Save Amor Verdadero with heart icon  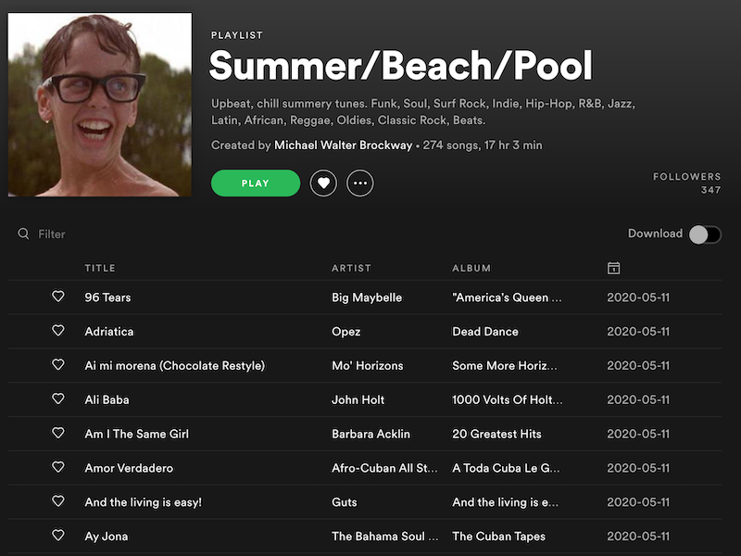pos(58,467)
